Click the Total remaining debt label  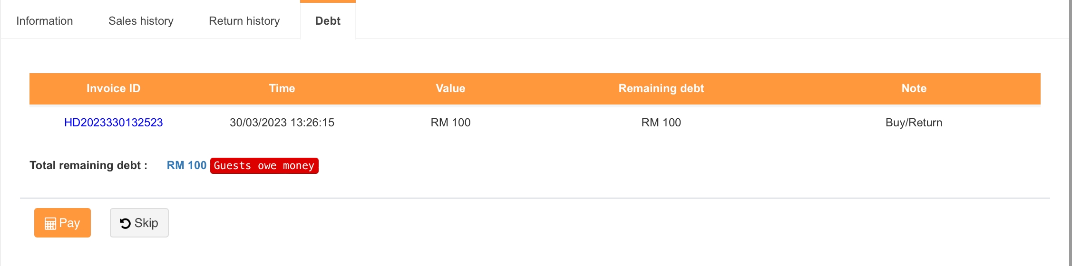(x=88, y=165)
